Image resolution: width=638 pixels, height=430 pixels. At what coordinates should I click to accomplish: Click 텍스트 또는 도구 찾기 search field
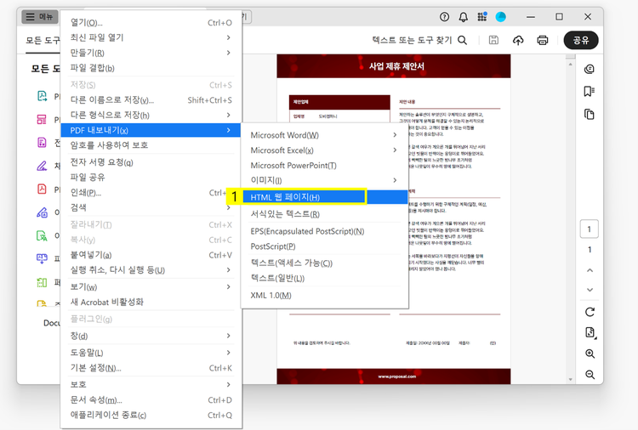tap(412, 40)
